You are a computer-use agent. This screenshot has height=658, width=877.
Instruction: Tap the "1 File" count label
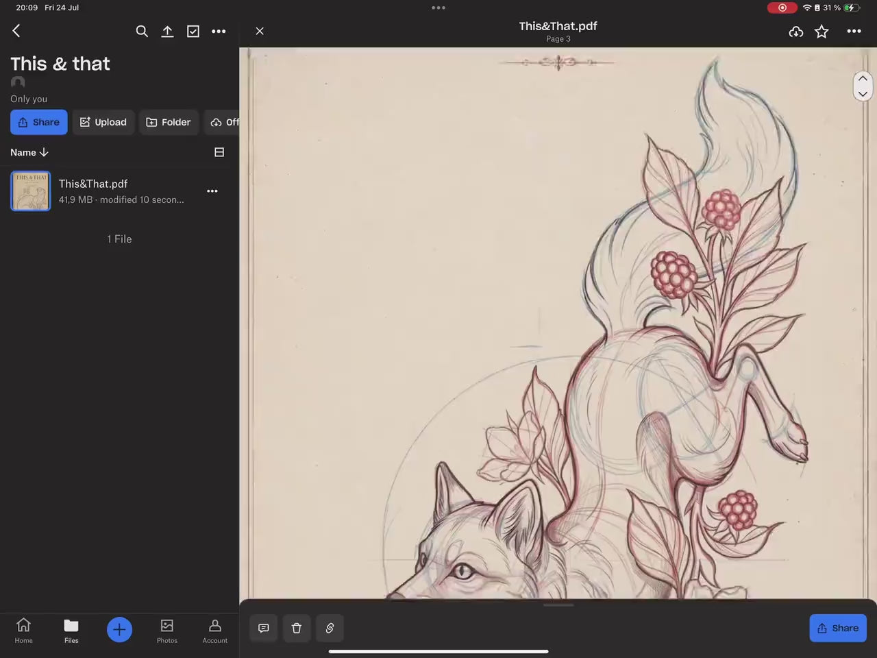click(119, 239)
